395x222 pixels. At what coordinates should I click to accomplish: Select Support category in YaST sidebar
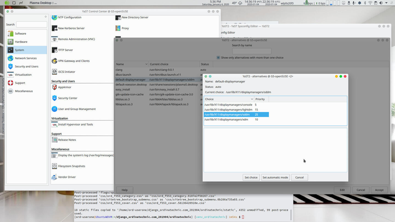(x=27, y=83)
